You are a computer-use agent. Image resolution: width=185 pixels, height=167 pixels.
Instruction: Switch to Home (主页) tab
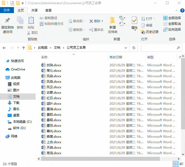tap(21, 10)
